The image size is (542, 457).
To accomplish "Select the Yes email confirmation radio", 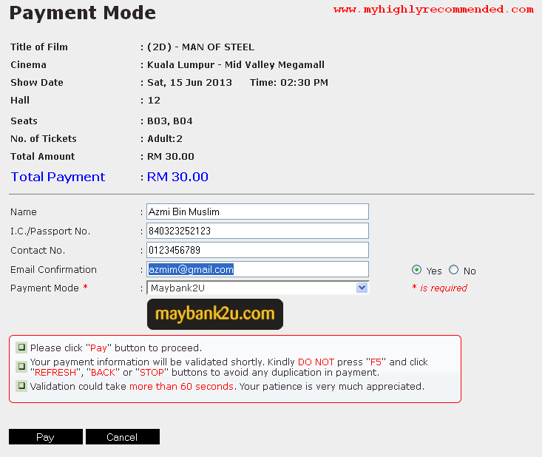I will tap(416, 270).
